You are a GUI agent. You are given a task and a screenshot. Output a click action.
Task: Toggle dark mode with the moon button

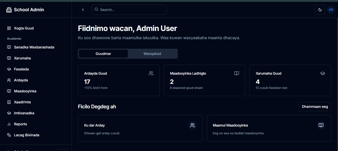tap(320, 10)
